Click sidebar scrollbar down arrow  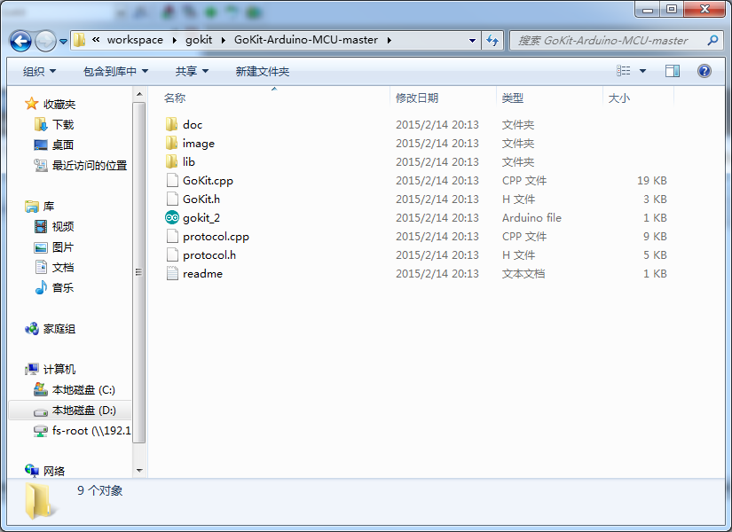pyautogui.click(x=139, y=471)
